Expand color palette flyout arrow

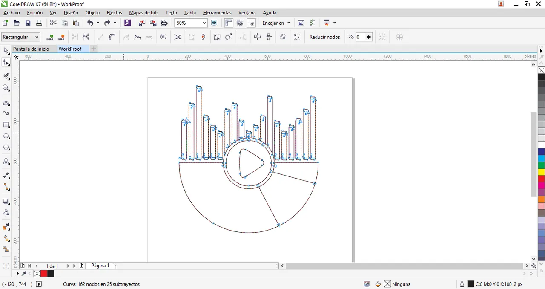(541, 51)
